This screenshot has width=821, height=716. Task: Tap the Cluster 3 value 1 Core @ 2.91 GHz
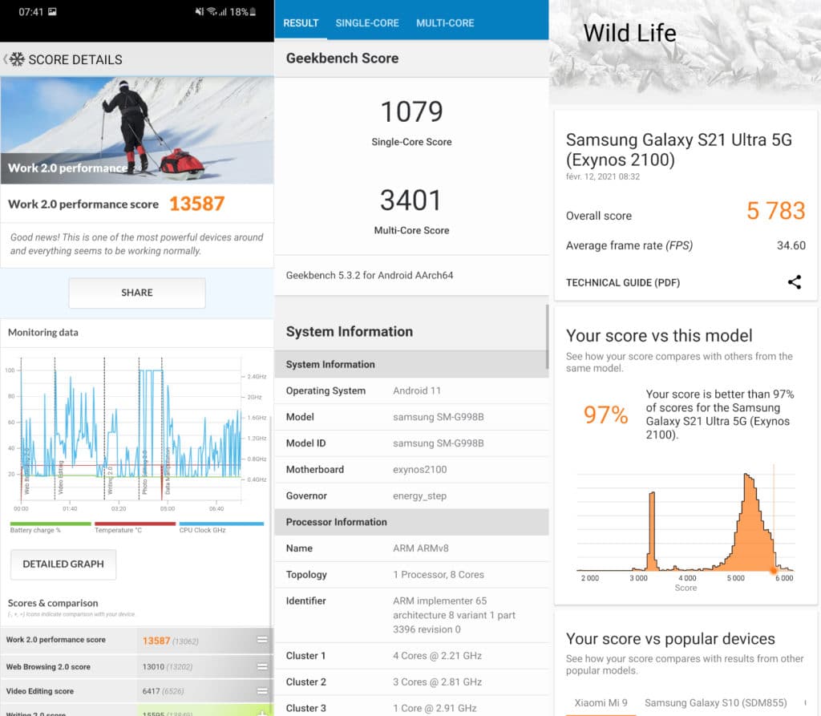click(x=435, y=708)
